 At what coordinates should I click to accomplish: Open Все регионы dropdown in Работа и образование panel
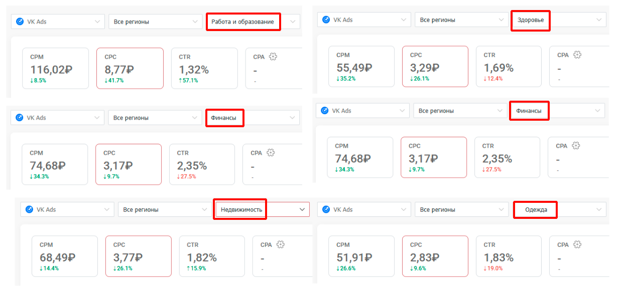[x=155, y=22]
